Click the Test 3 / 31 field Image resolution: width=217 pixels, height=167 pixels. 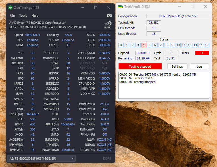171,58
